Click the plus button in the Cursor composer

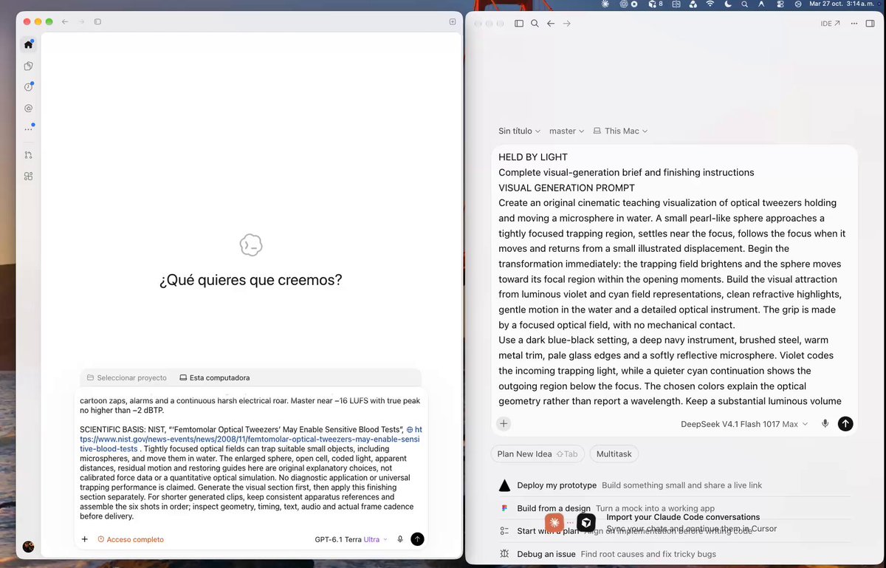coord(504,424)
